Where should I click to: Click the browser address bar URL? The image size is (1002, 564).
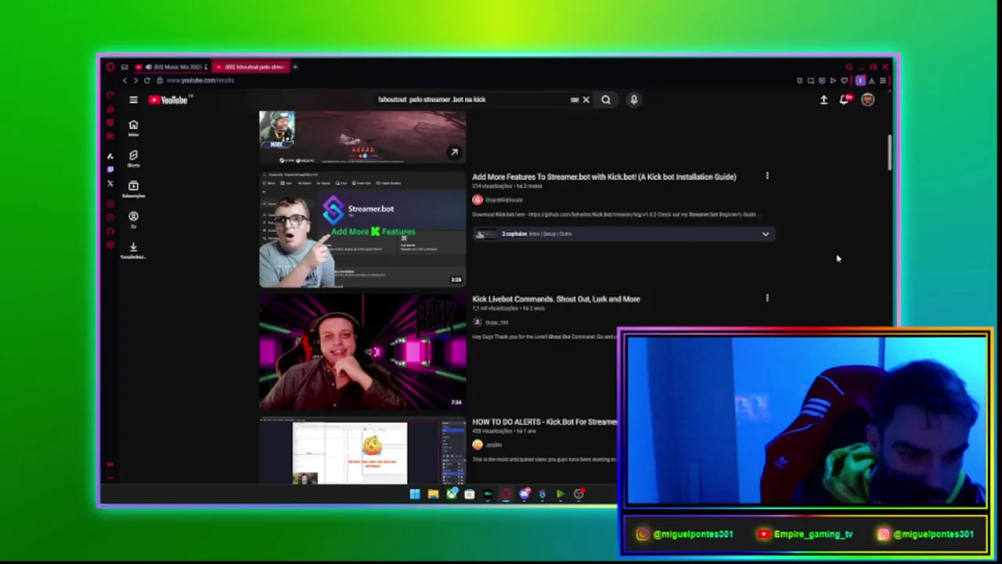point(200,80)
